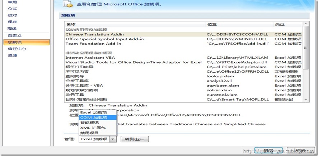Choose 禁用项目 from dropdown list
The image size is (318, 156).
click(98, 133)
